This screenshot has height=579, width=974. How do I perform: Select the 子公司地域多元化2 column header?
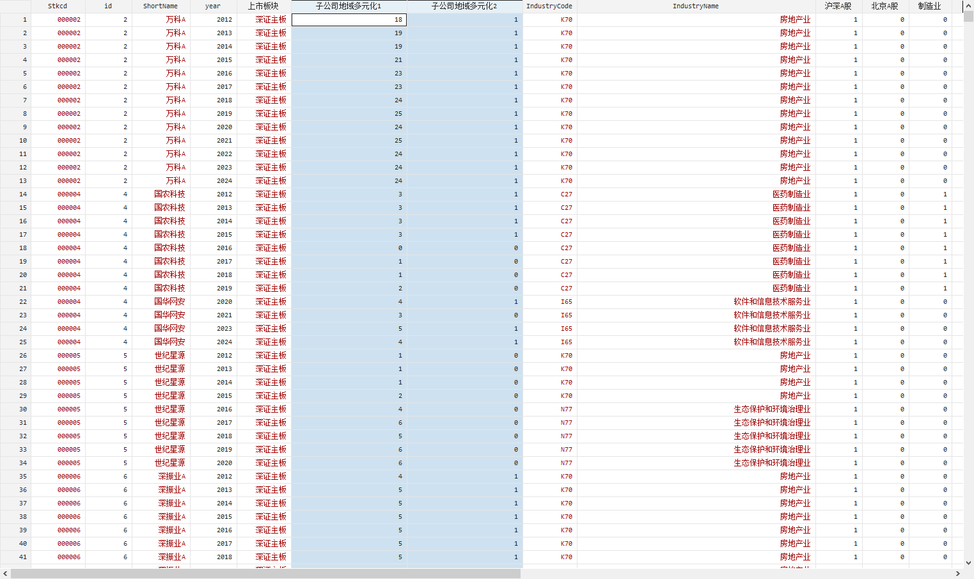click(x=464, y=6)
